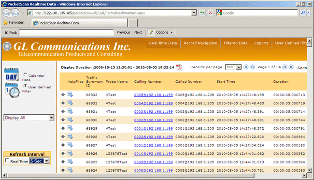The image size is (314, 180).
Task: Expand the plus icon for record 68932
Action: [63, 103]
